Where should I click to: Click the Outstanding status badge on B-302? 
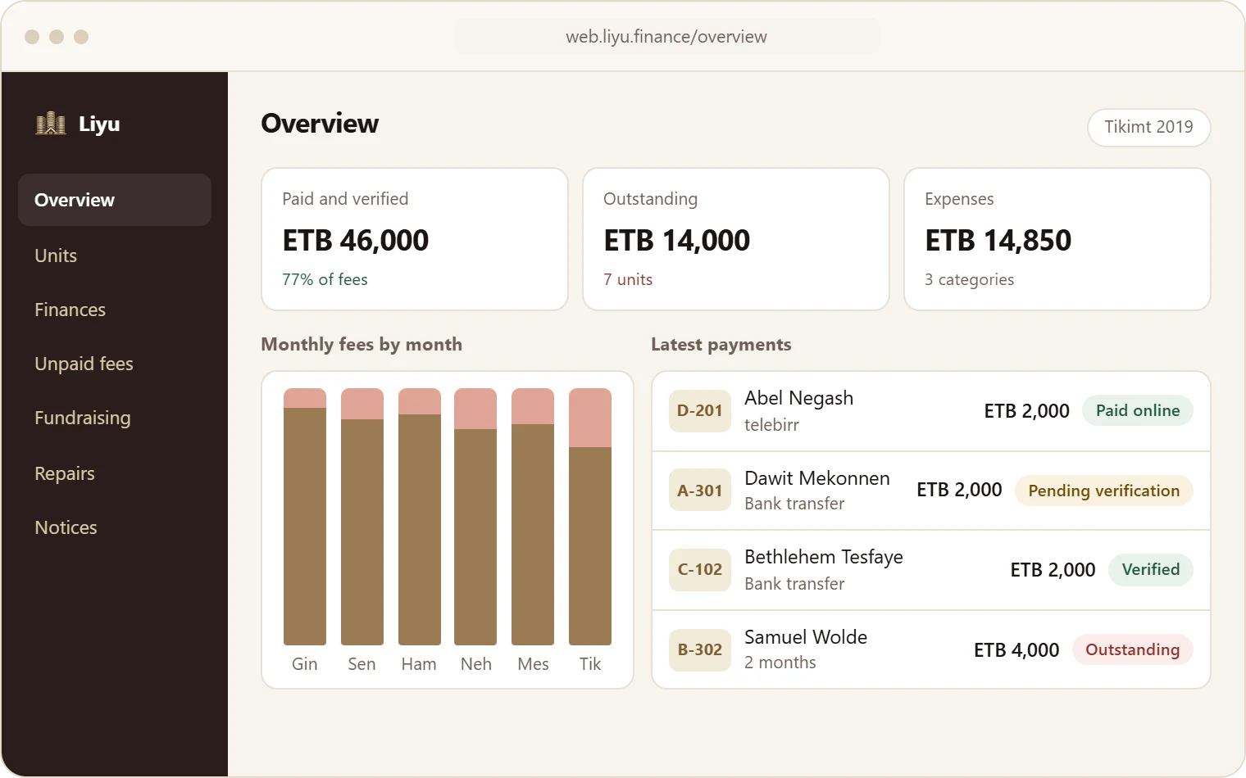(1133, 649)
